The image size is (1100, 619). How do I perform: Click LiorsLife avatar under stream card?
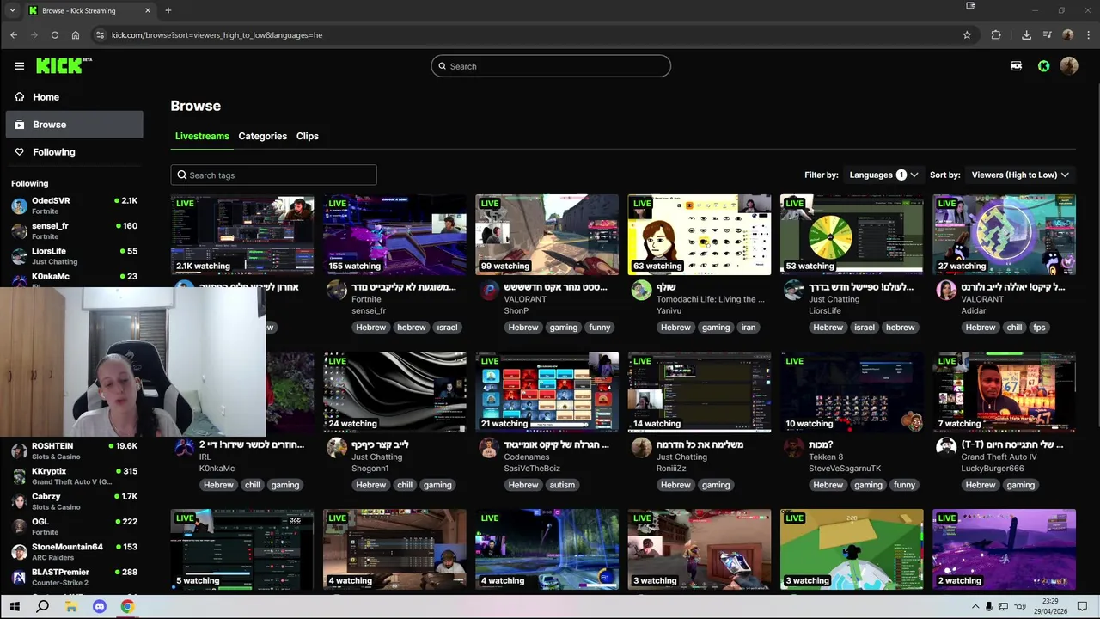click(794, 290)
